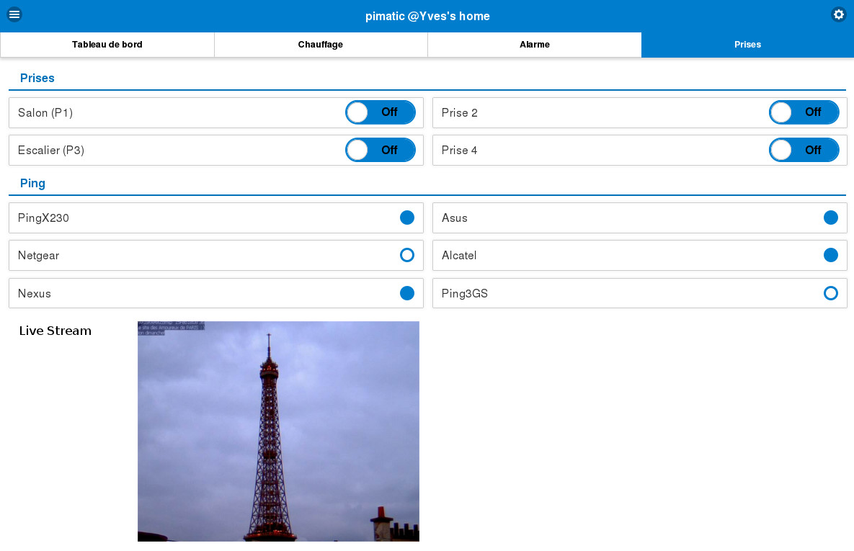Image resolution: width=854 pixels, height=551 pixels.
Task: Click the Asus status indicator dot
Action: coord(831,218)
